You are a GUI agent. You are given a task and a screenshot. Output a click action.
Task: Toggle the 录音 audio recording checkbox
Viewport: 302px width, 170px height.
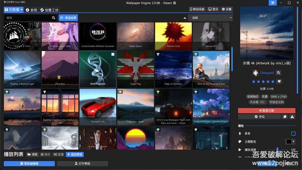(x=293, y=133)
